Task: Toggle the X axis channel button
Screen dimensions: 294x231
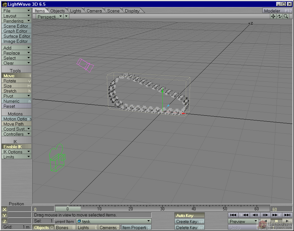Action: pos(4,209)
